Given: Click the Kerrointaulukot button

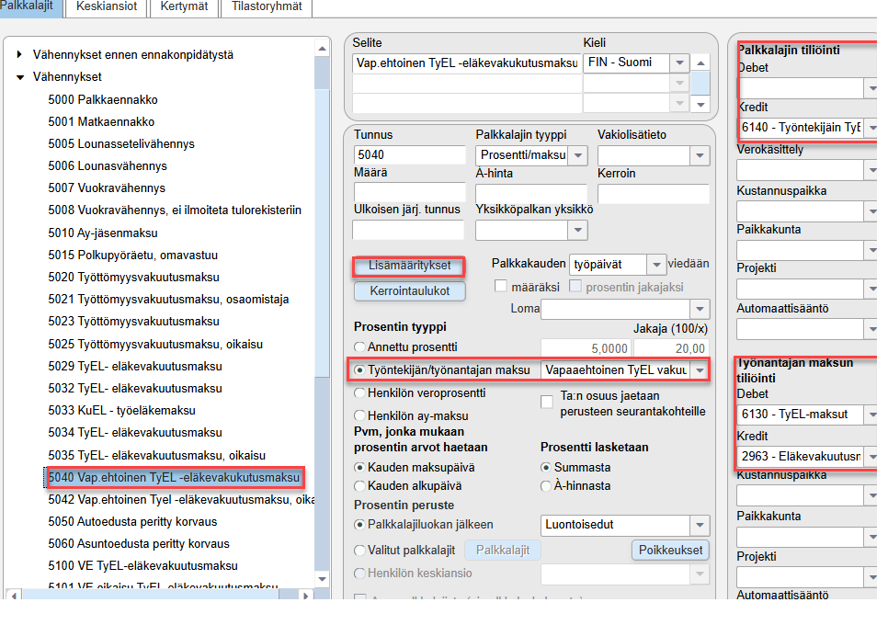Looking at the screenshot, I should point(409,291).
